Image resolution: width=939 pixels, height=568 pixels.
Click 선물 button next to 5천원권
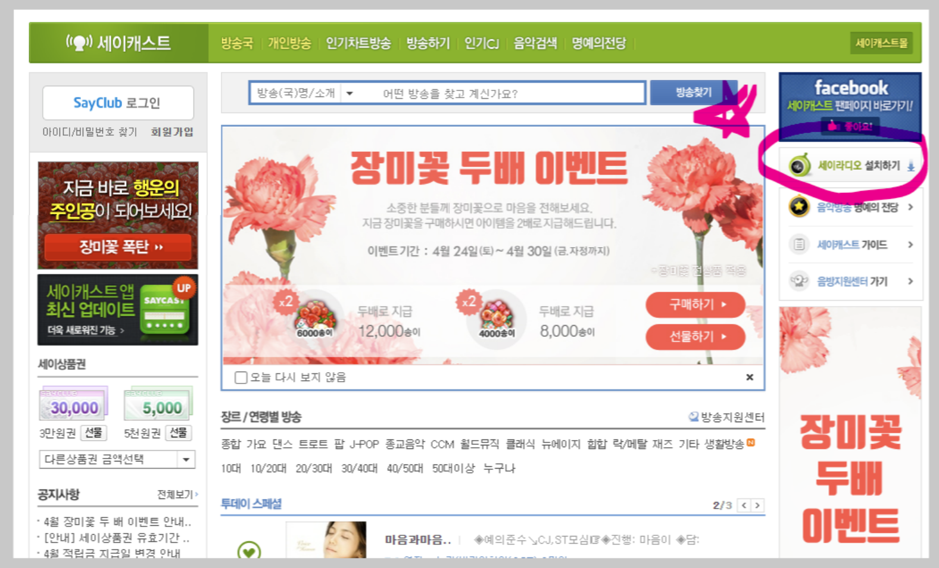[178, 432]
